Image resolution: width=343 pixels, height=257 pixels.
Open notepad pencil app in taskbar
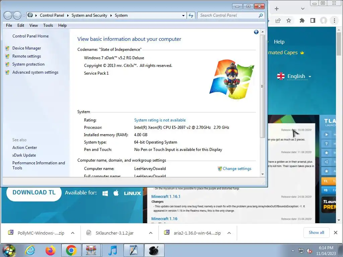click(x=134, y=250)
